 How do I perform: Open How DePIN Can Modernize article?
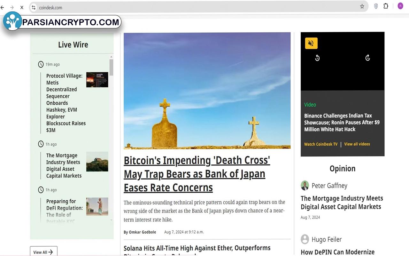point(337,252)
